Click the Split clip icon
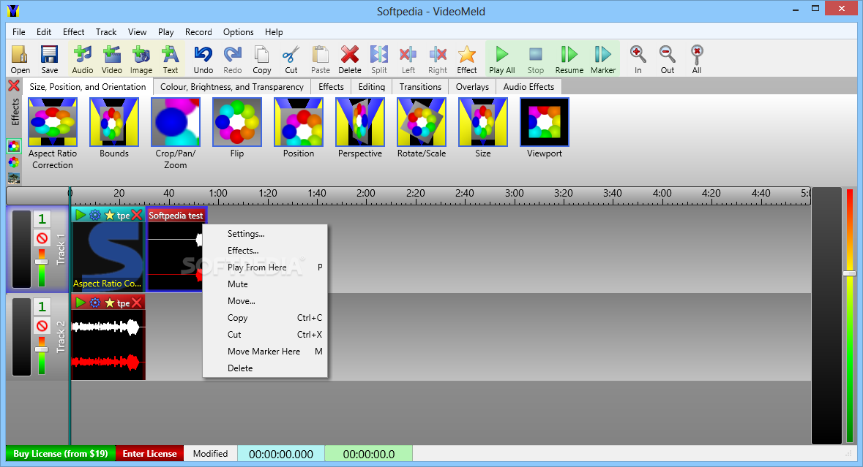 click(378, 58)
